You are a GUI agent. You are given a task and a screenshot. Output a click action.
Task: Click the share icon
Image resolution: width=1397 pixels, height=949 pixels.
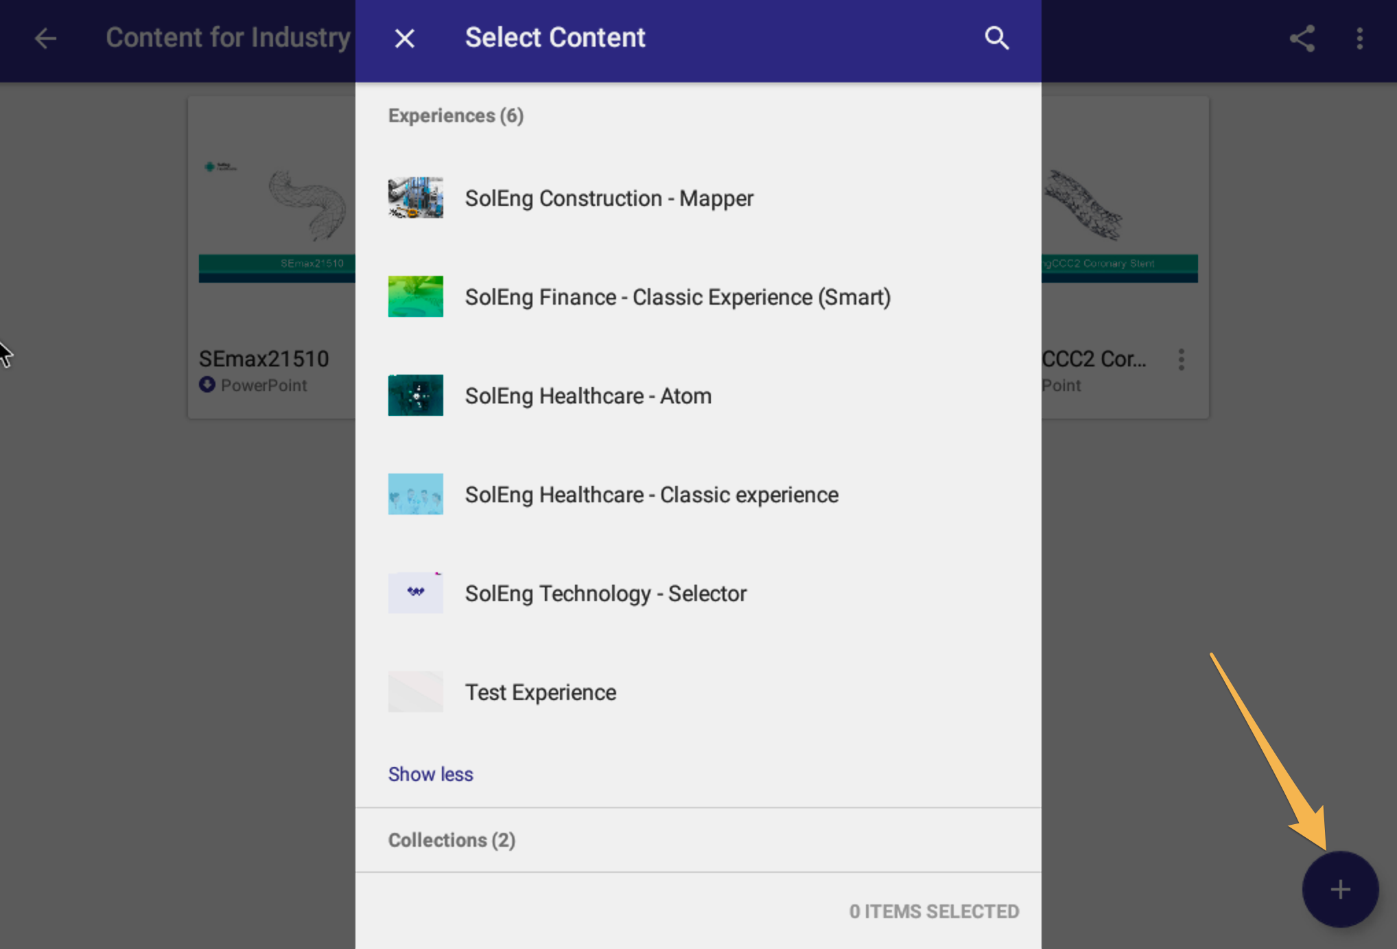(1302, 38)
